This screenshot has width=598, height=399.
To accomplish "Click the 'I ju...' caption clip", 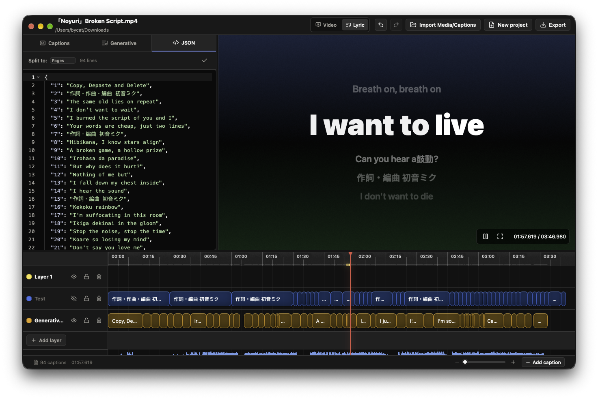I will (386, 321).
